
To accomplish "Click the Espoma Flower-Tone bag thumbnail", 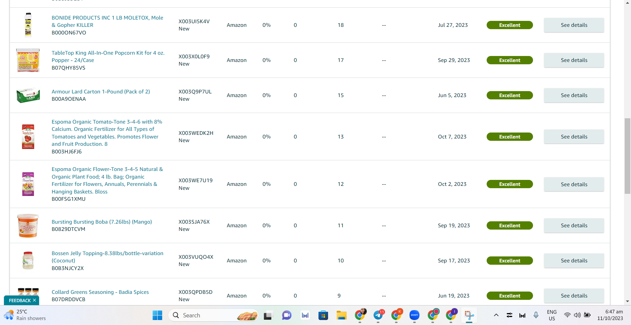I will tap(28, 184).
